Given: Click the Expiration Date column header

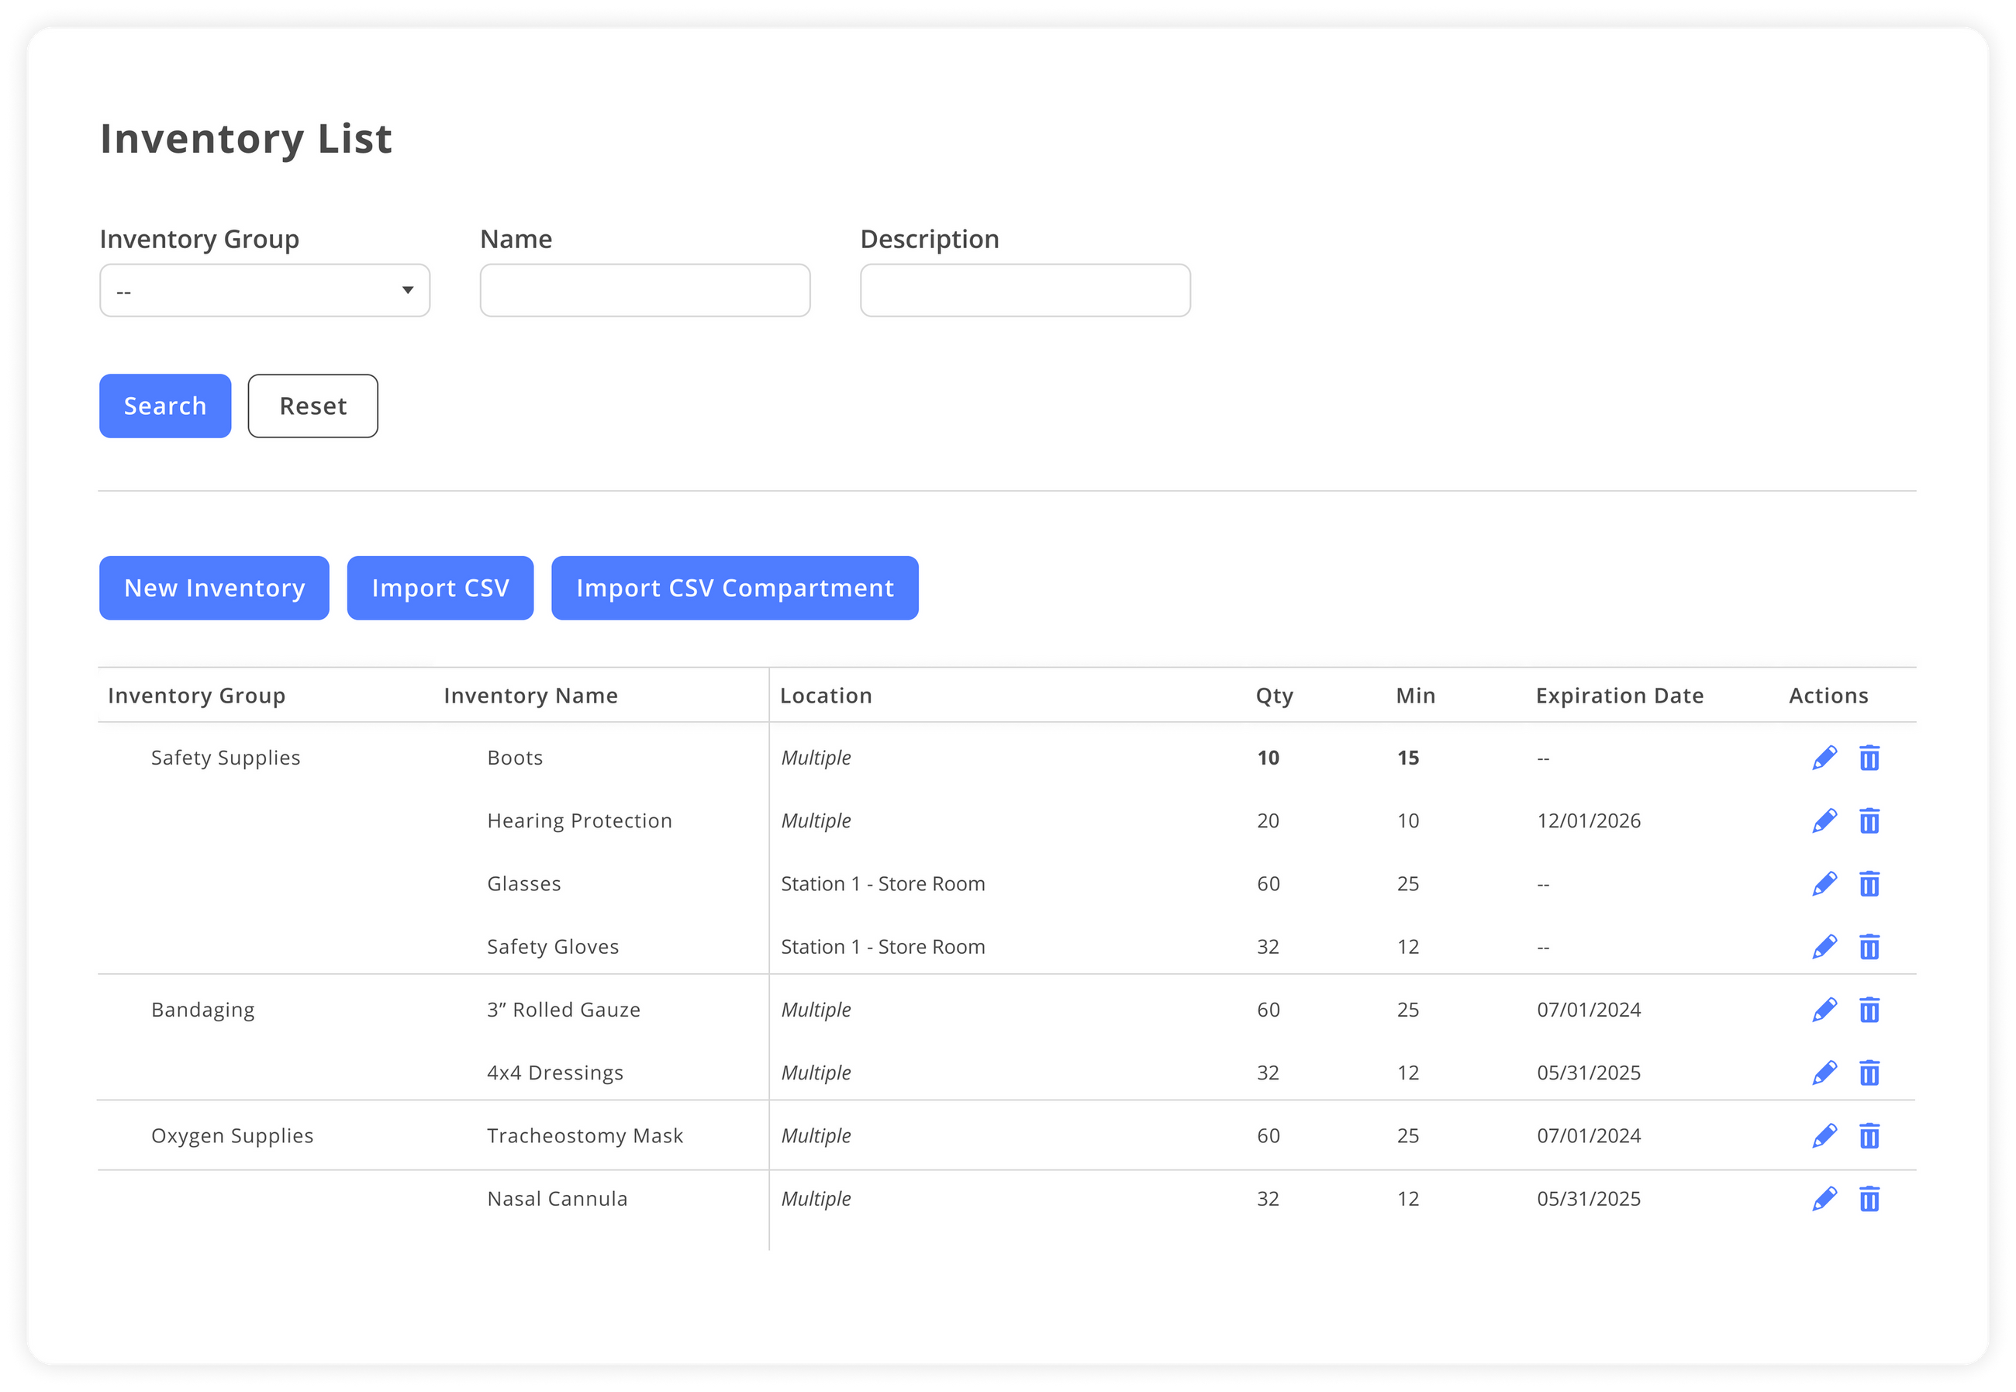Looking at the screenshot, I should click(x=1618, y=695).
